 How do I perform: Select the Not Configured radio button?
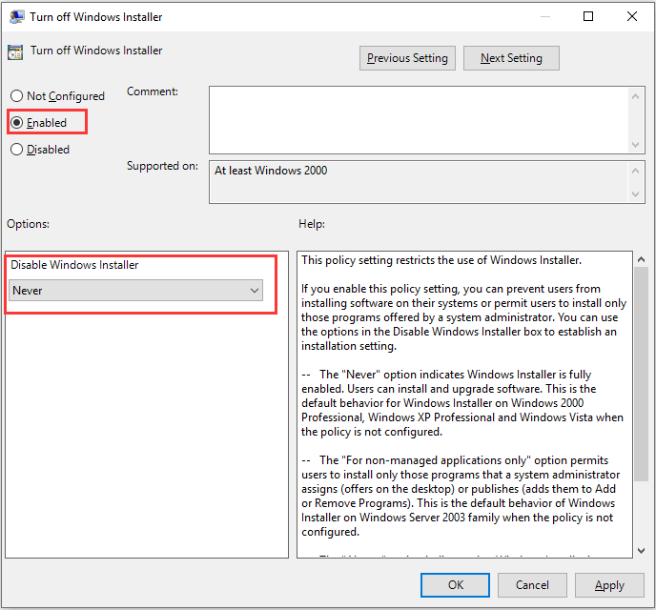click(17, 96)
